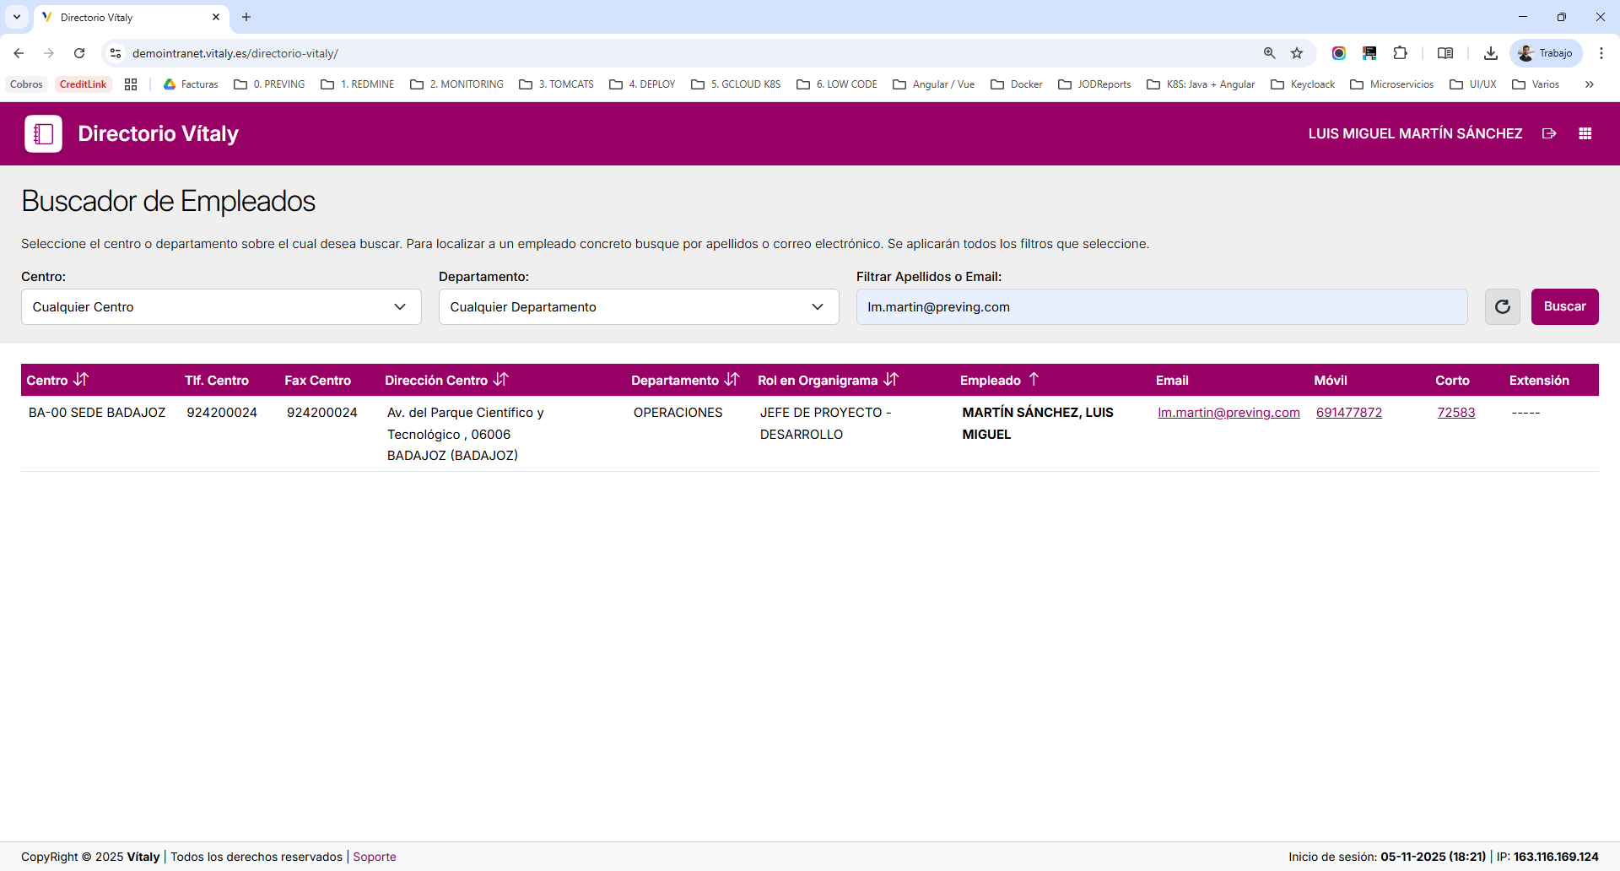Screen dimensions: 1620x871
Task: Open the 1. REDMINE bookmarks folder
Action: tap(358, 84)
